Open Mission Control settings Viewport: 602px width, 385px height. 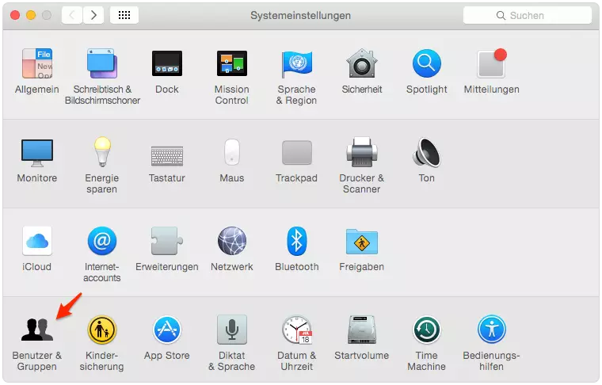click(x=231, y=64)
